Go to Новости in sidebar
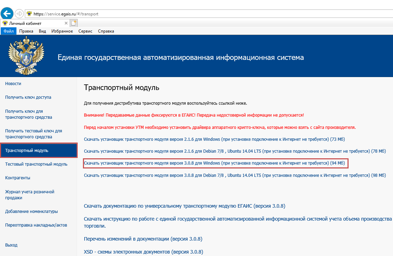 [x=13, y=83]
